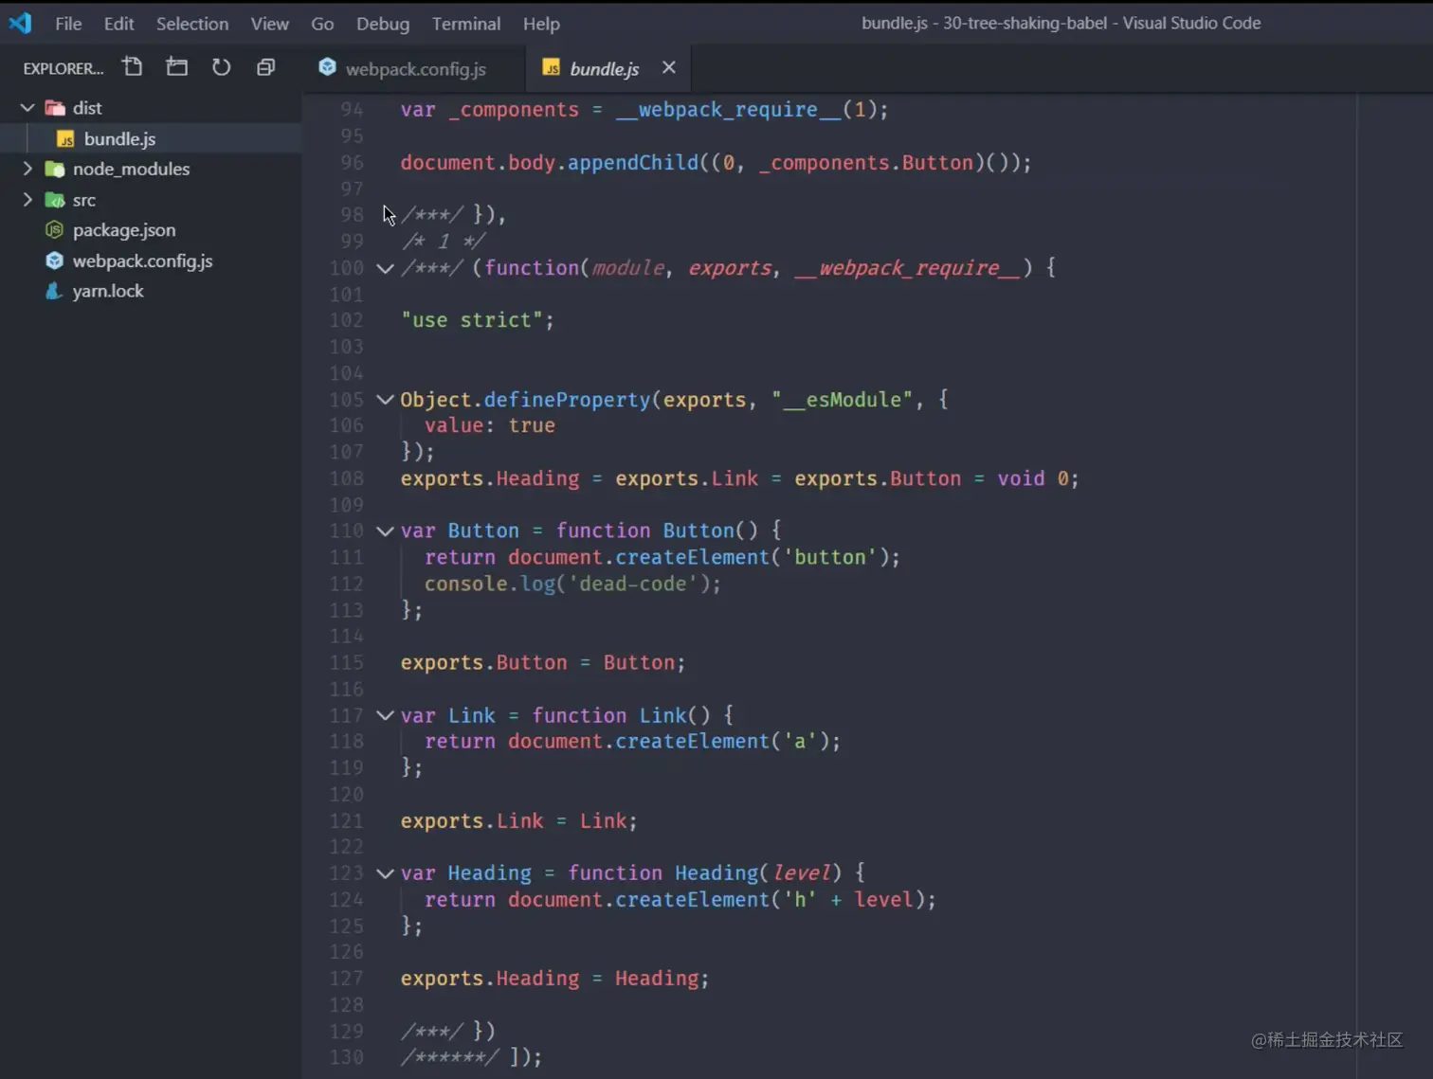Click the webpack icon on webpack.config.js tab
The image size is (1433, 1079).
click(327, 67)
